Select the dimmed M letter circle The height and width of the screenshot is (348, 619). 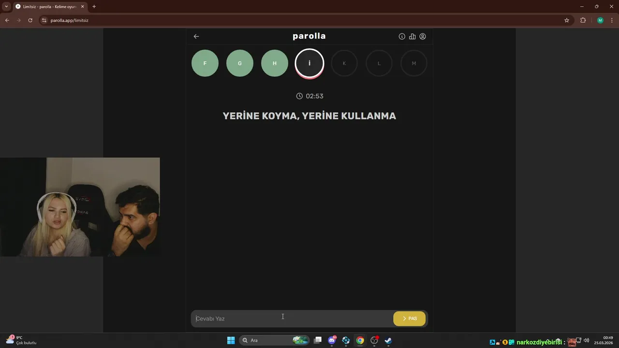(414, 63)
